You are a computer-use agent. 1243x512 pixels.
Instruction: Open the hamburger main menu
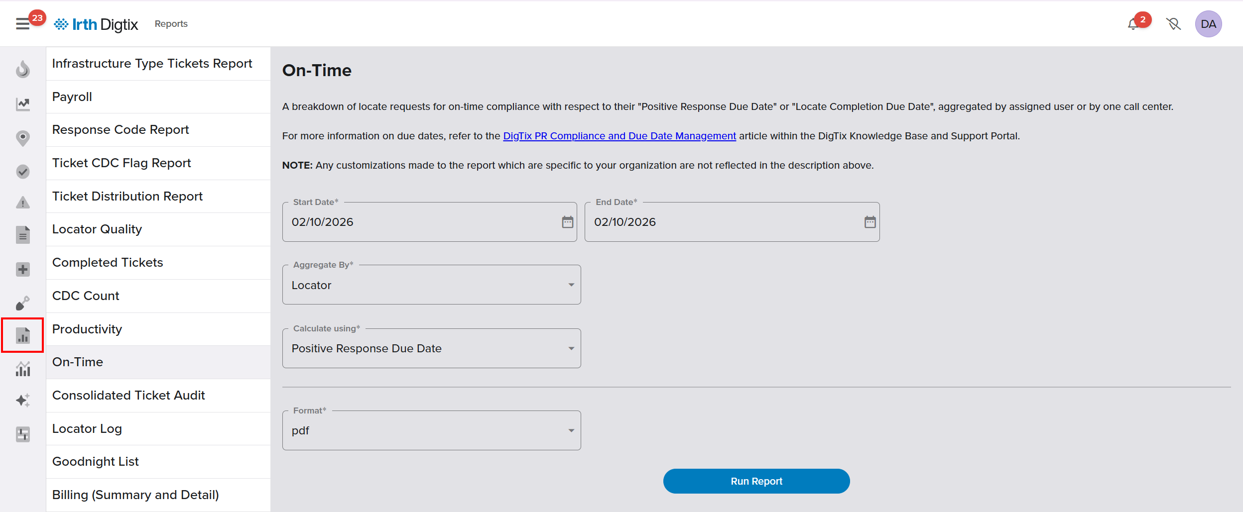coord(23,24)
